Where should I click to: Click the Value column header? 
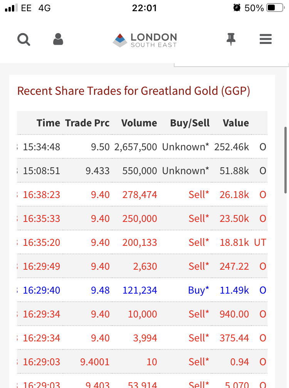236,123
